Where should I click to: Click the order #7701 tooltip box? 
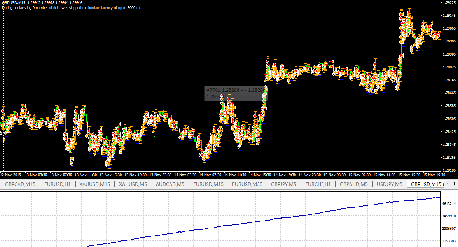(236, 93)
